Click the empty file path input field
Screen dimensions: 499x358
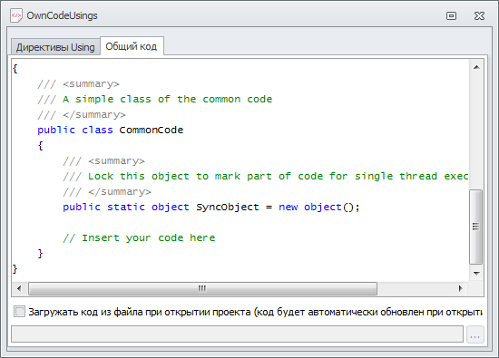237,334
